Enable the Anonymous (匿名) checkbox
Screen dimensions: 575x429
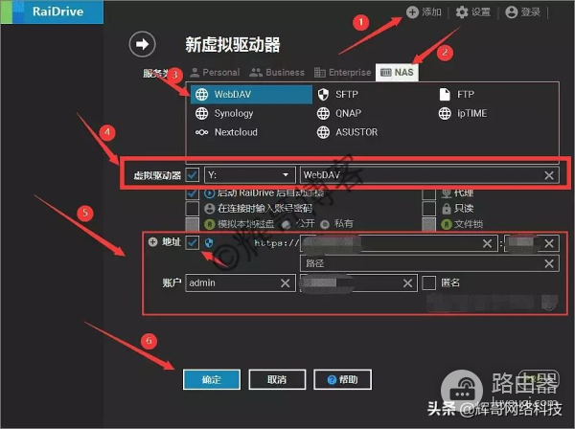pos(428,282)
